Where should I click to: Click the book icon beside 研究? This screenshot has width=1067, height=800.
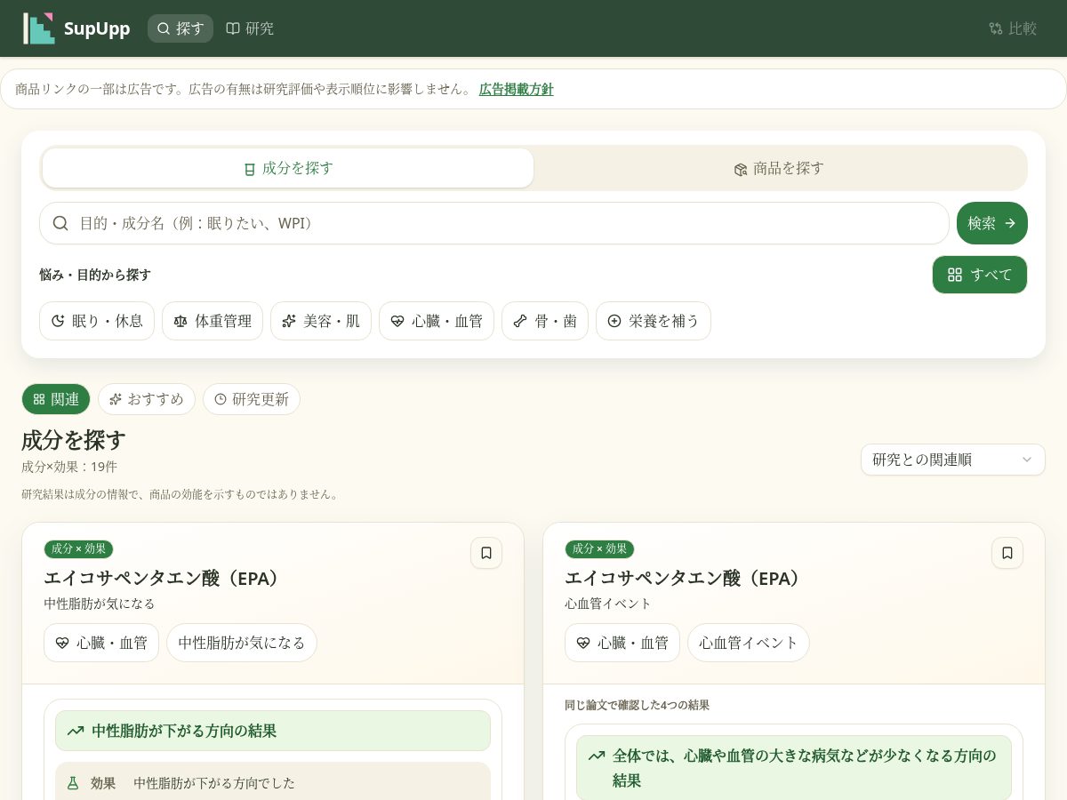pyautogui.click(x=233, y=28)
